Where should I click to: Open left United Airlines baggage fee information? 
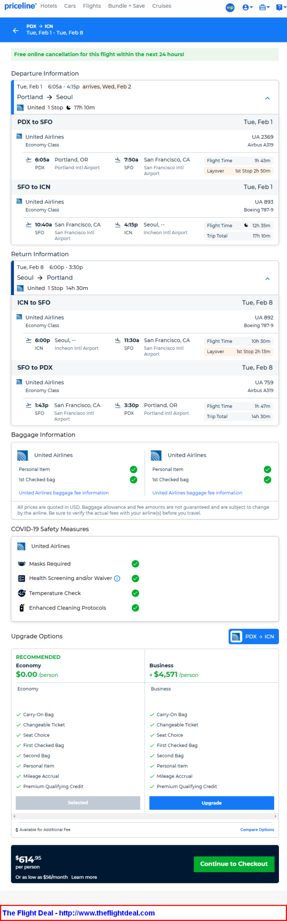coord(64,493)
